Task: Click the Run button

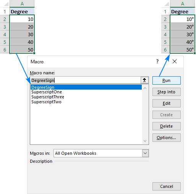Action: click(x=167, y=80)
